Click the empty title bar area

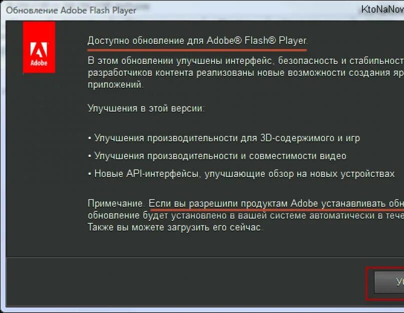250,10
